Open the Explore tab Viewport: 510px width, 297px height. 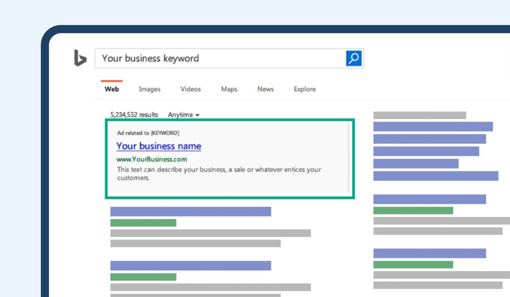pos(305,89)
